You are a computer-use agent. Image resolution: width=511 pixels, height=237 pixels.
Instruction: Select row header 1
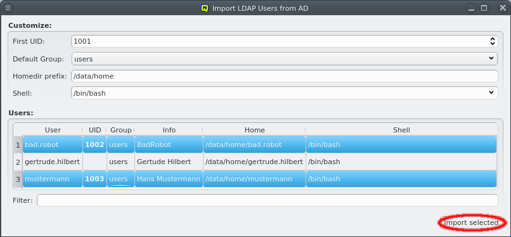pyautogui.click(x=18, y=144)
